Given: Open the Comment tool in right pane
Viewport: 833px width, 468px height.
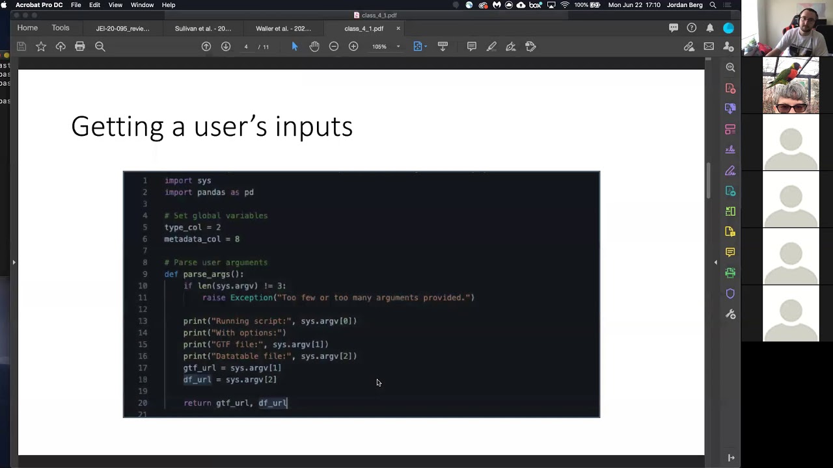Looking at the screenshot, I should [730, 252].
